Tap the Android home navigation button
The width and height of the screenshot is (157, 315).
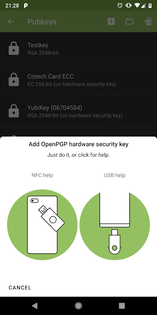[x=78, y=306]
